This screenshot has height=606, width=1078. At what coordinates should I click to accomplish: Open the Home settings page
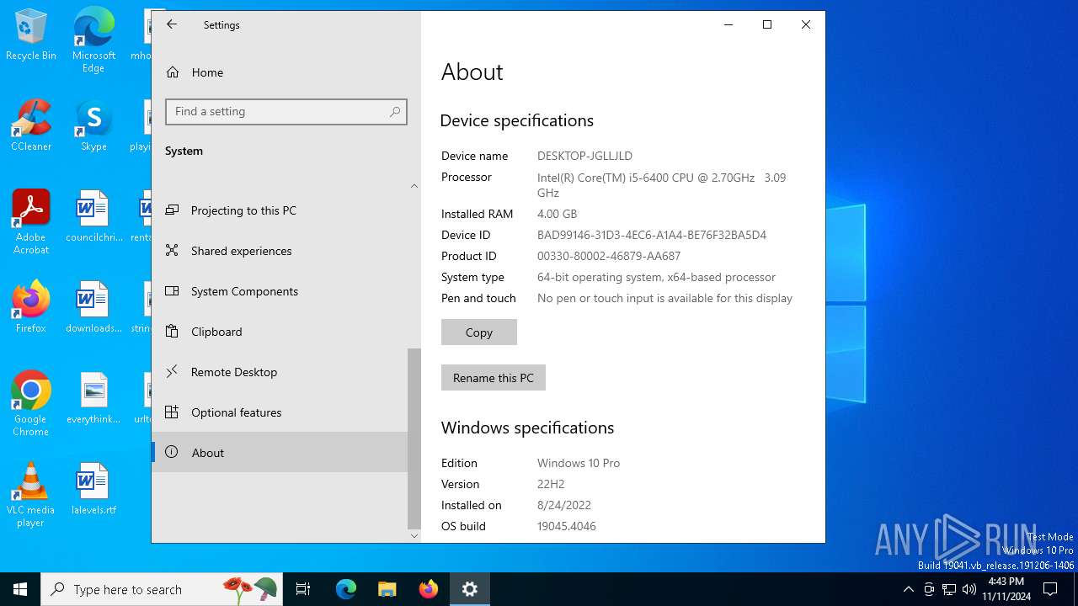click(280, 72)
